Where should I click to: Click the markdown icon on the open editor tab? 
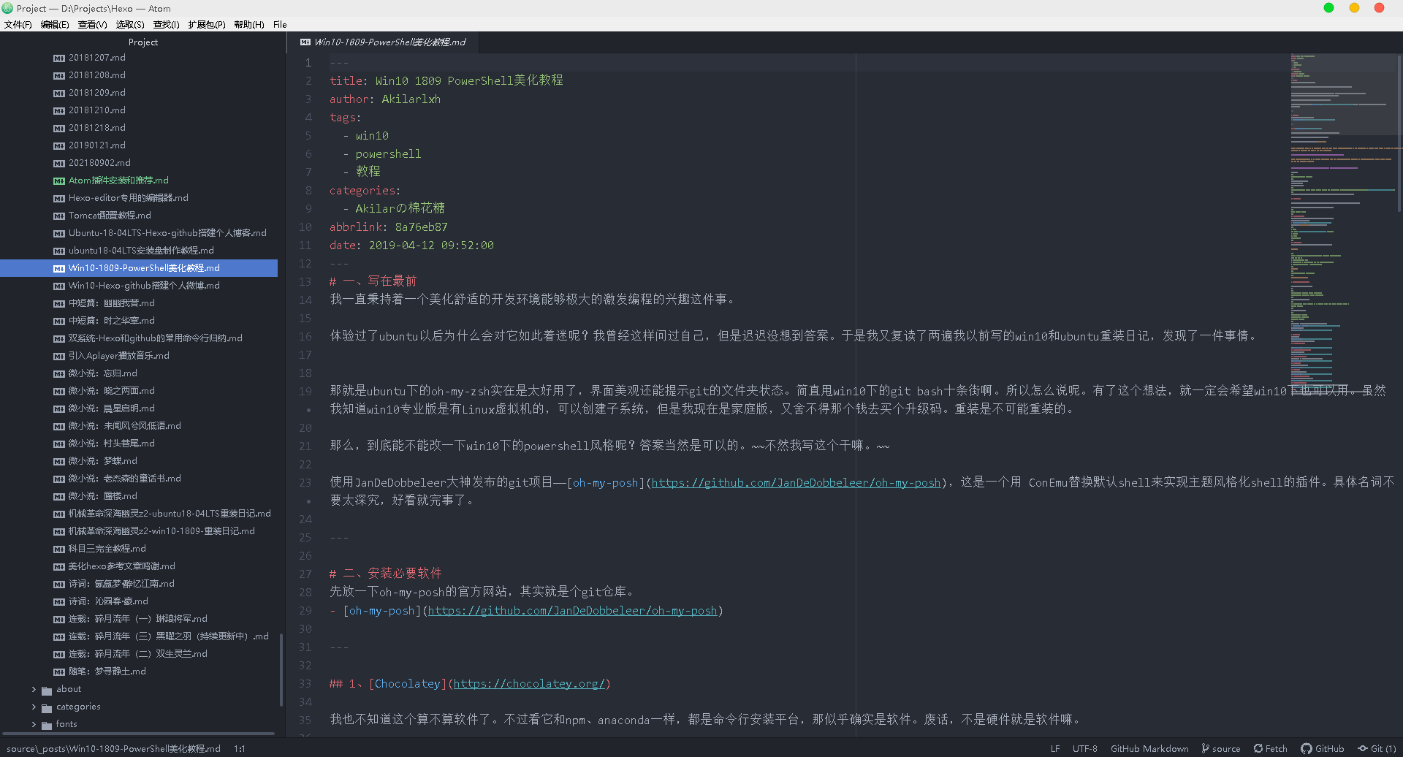[305, 42]
